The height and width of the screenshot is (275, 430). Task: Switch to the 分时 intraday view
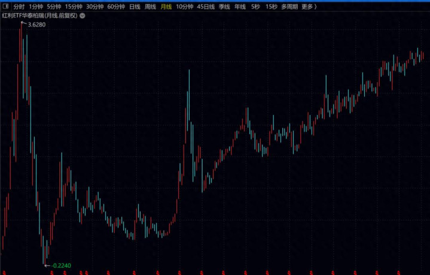point(19,7)
